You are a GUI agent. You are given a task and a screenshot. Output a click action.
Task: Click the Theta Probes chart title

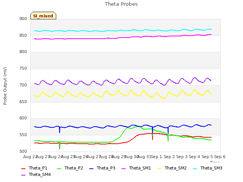pos(121,4)
